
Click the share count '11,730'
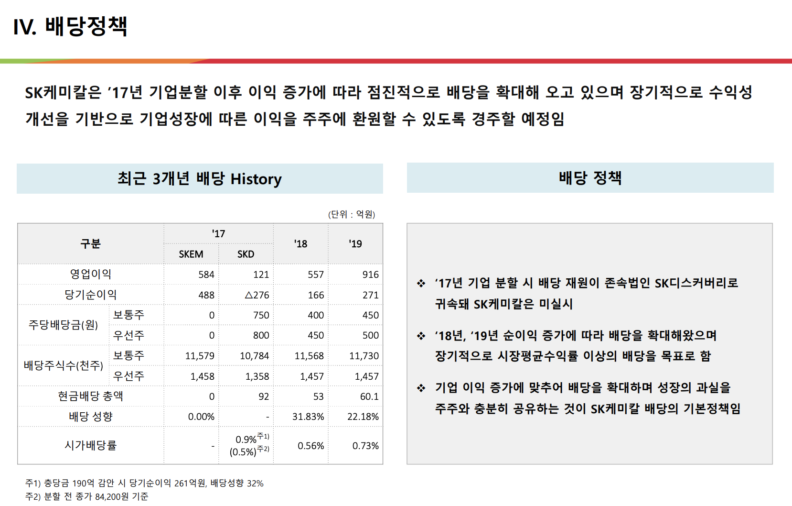(x=364, y=356)
